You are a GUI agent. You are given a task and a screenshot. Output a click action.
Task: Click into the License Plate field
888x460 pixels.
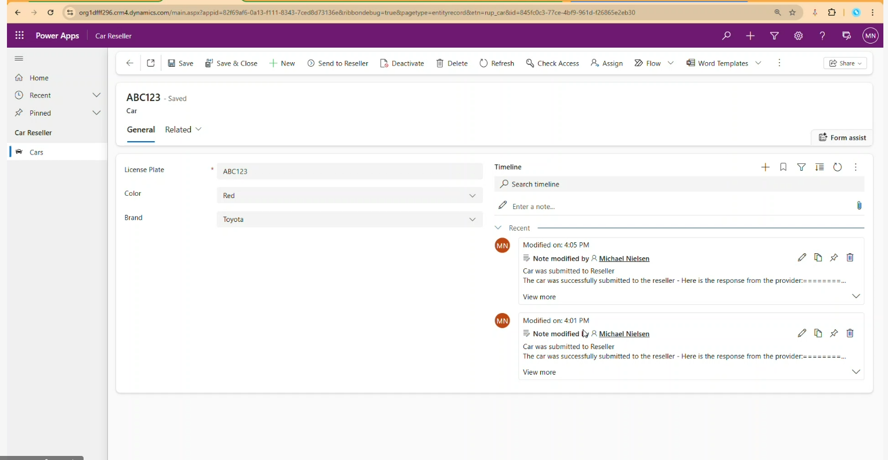click(x=349, y=171)
